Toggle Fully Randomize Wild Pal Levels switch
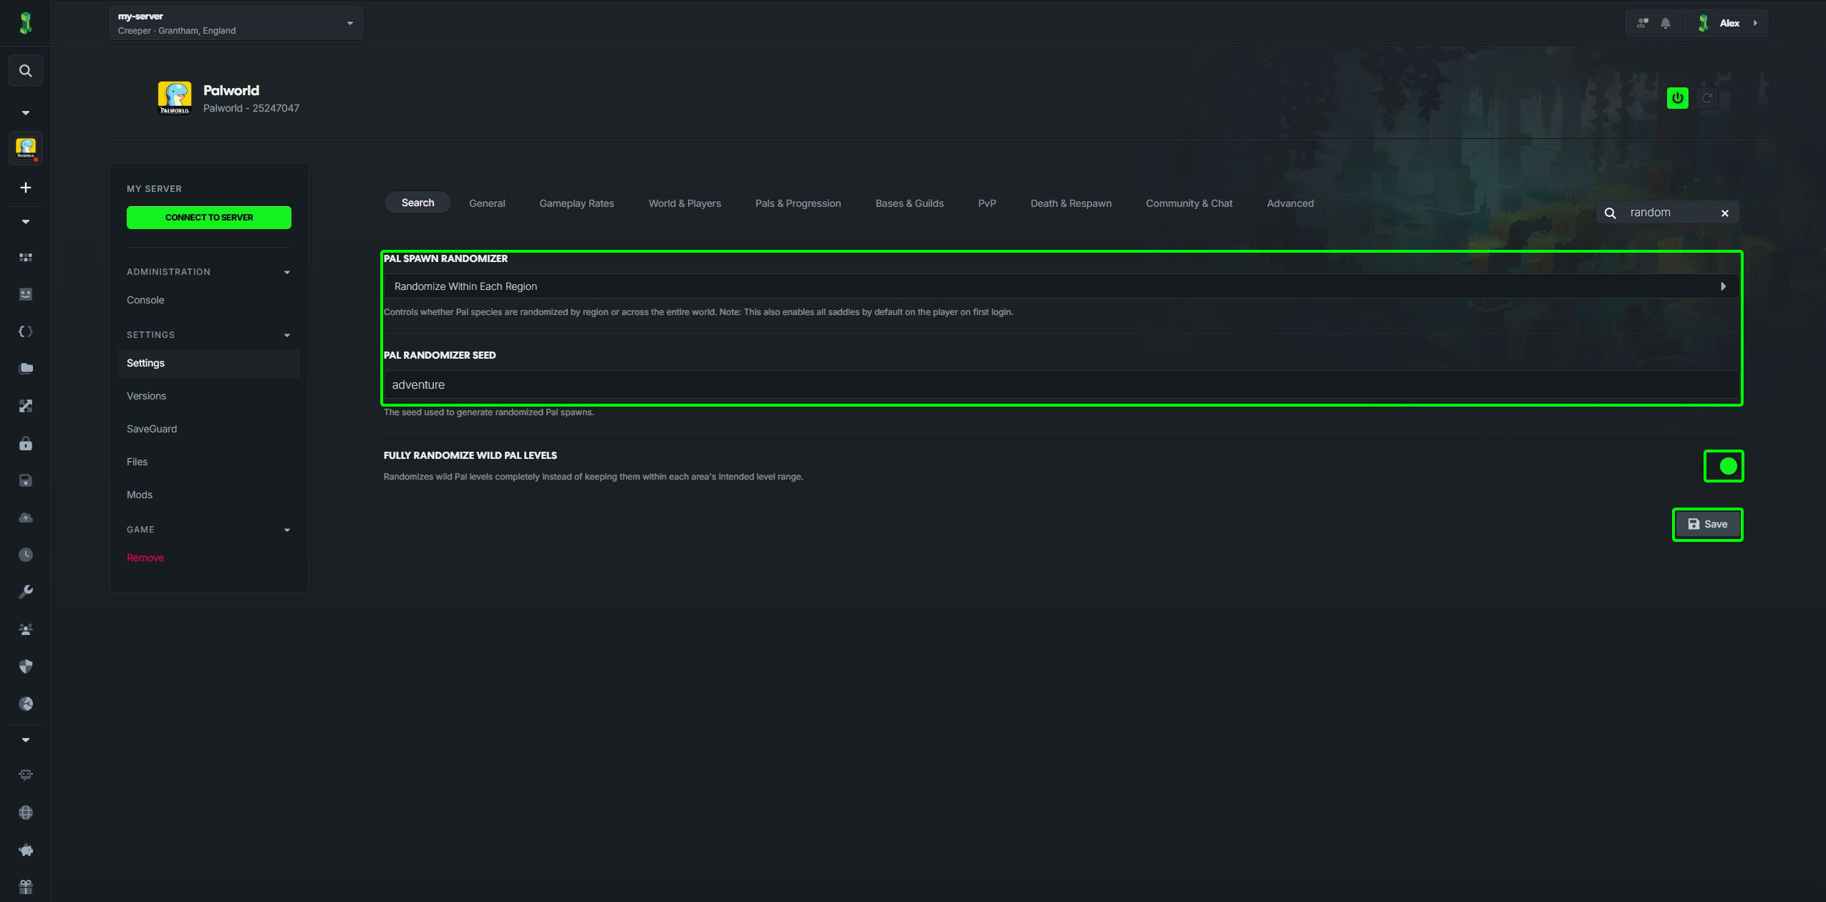The height and width of the screenshot is (902, 1826). point(1724,466)
